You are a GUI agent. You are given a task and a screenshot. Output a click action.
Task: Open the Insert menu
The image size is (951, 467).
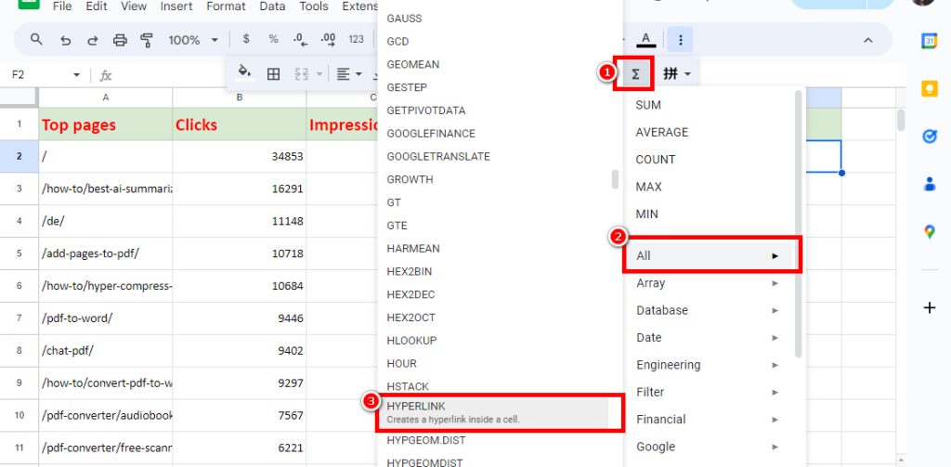point(176,6)
